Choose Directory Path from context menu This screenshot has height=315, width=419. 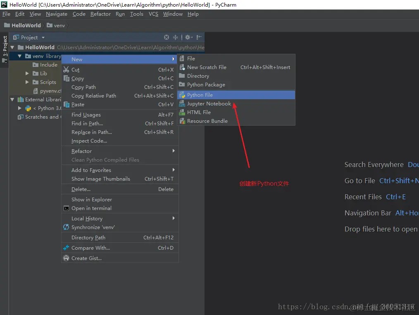coord(120,237)
